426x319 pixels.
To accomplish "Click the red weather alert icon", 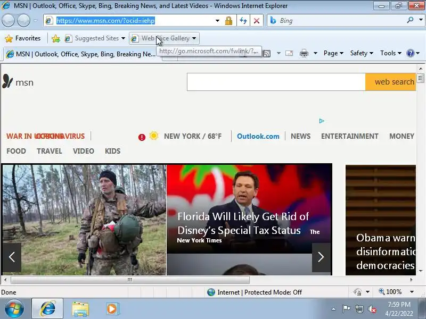I will tap(142, 137).
